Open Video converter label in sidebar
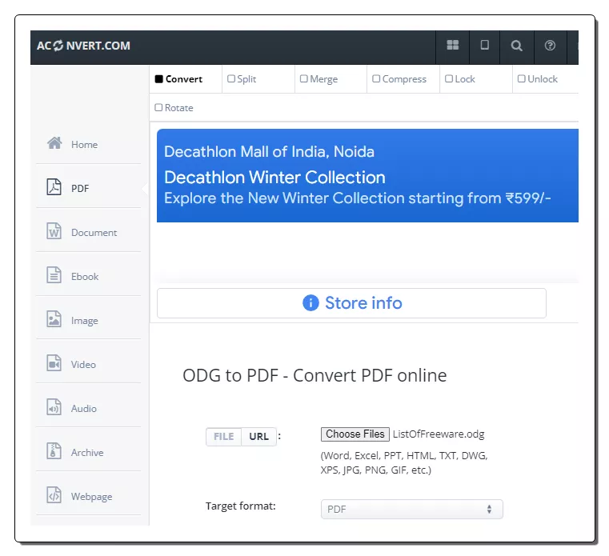The image size is (609, 556). (x=83, y=365)
